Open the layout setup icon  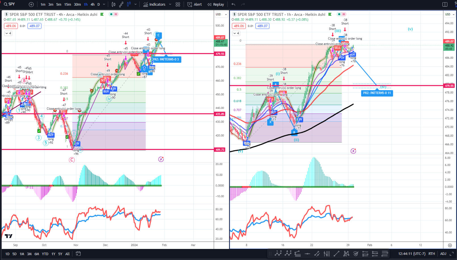(x=445, y=4)
